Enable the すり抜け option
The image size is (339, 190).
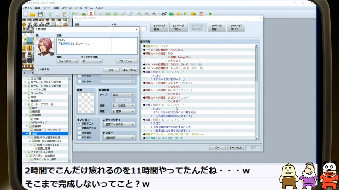(x=79, y=137)
